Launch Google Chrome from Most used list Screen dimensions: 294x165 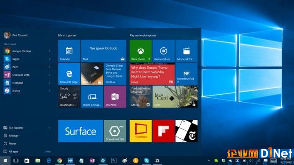pyautogui.click(x=27, y=51)
